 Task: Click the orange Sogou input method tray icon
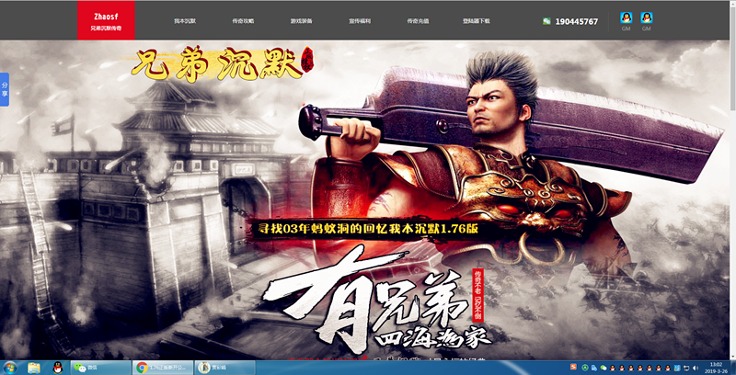[x=573, y=367]
